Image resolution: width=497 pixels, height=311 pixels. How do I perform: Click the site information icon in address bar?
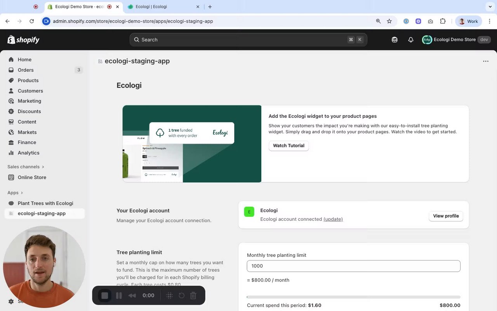coord(46,21)
